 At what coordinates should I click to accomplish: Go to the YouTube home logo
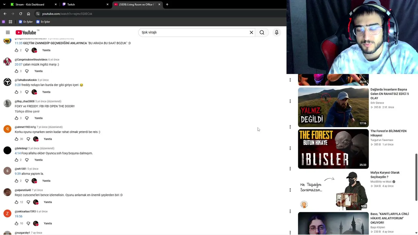point(26,32)
